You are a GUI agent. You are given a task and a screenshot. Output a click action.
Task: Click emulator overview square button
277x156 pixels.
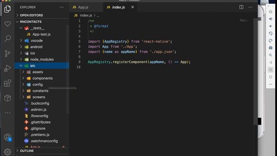271,77
